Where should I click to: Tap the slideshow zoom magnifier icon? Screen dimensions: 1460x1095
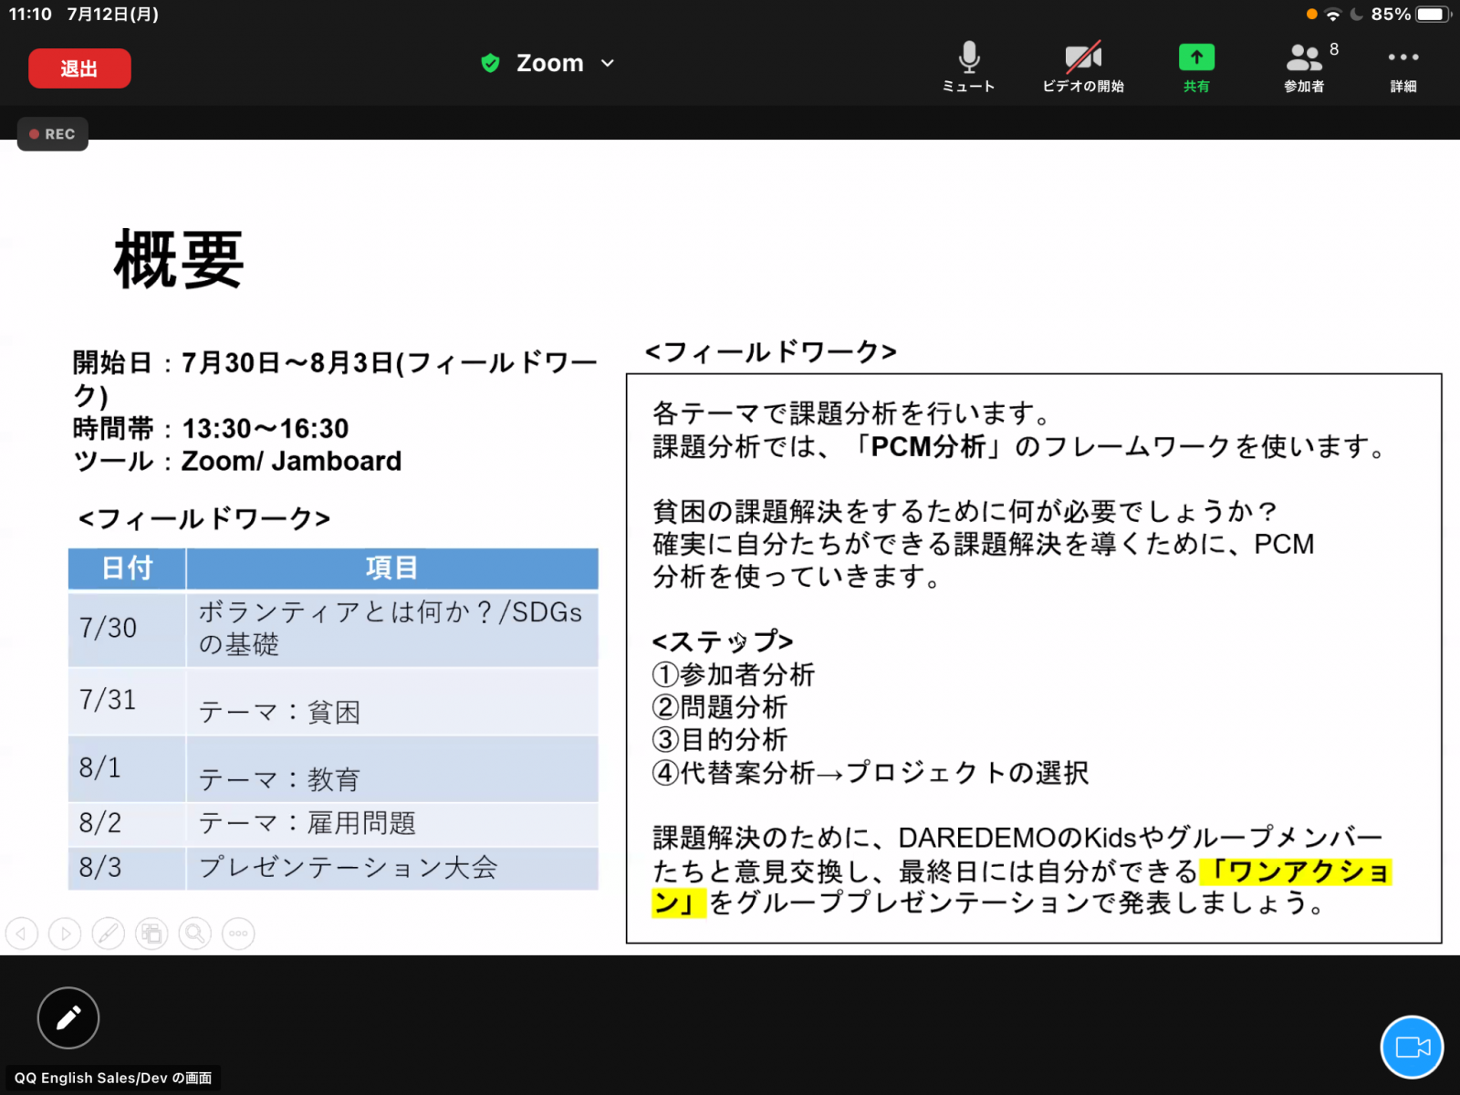click(x=195, y=933)
